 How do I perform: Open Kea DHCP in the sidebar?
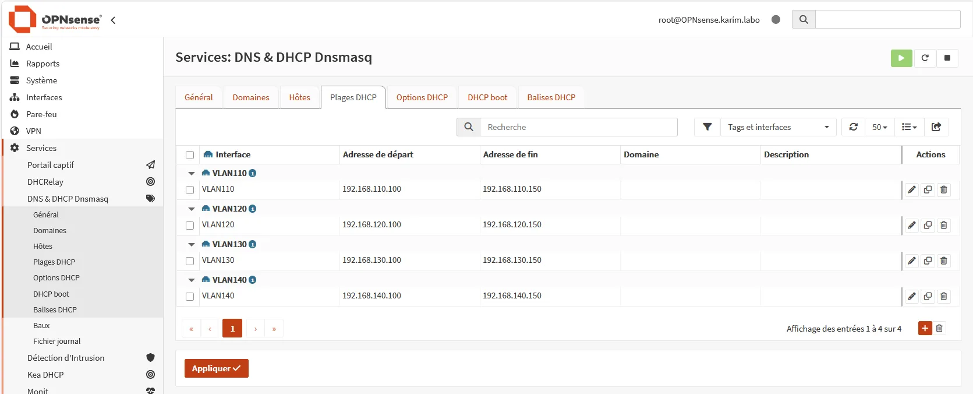click(45, 375)
